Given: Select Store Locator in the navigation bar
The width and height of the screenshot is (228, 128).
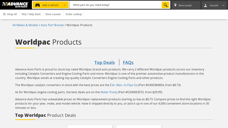Looking at the screenshot, I should pyautogui.click(x=53, y=14).
